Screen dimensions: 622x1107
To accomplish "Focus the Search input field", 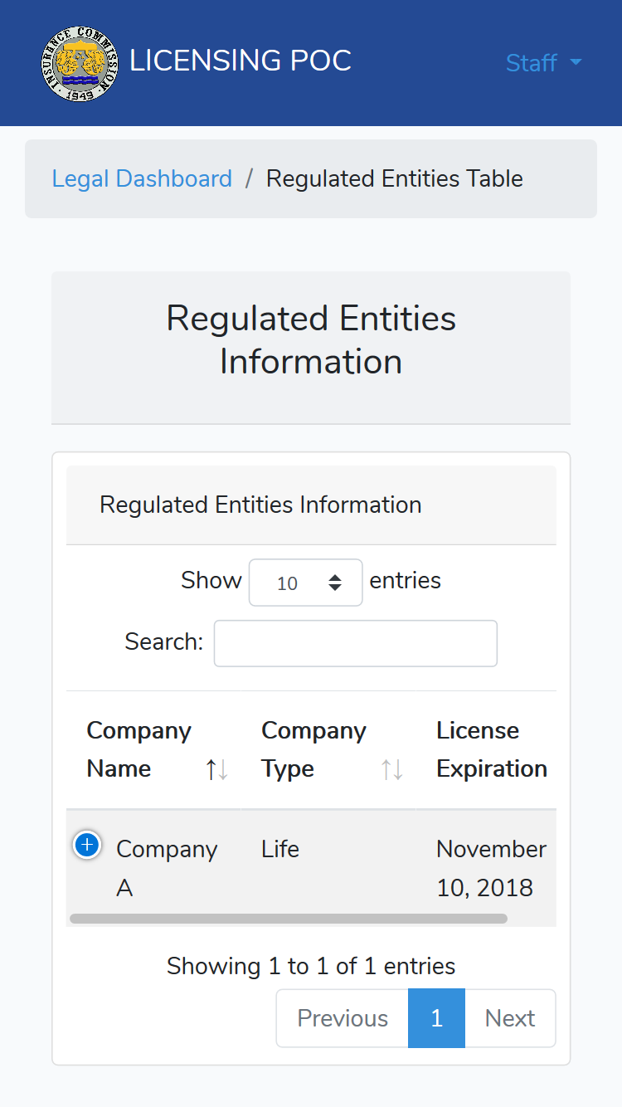I will click(356, 643).
